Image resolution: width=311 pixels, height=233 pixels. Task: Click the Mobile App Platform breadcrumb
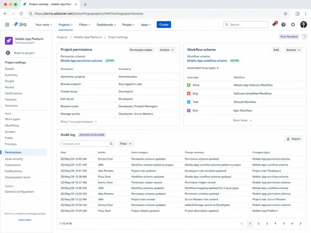pos(88,37)
